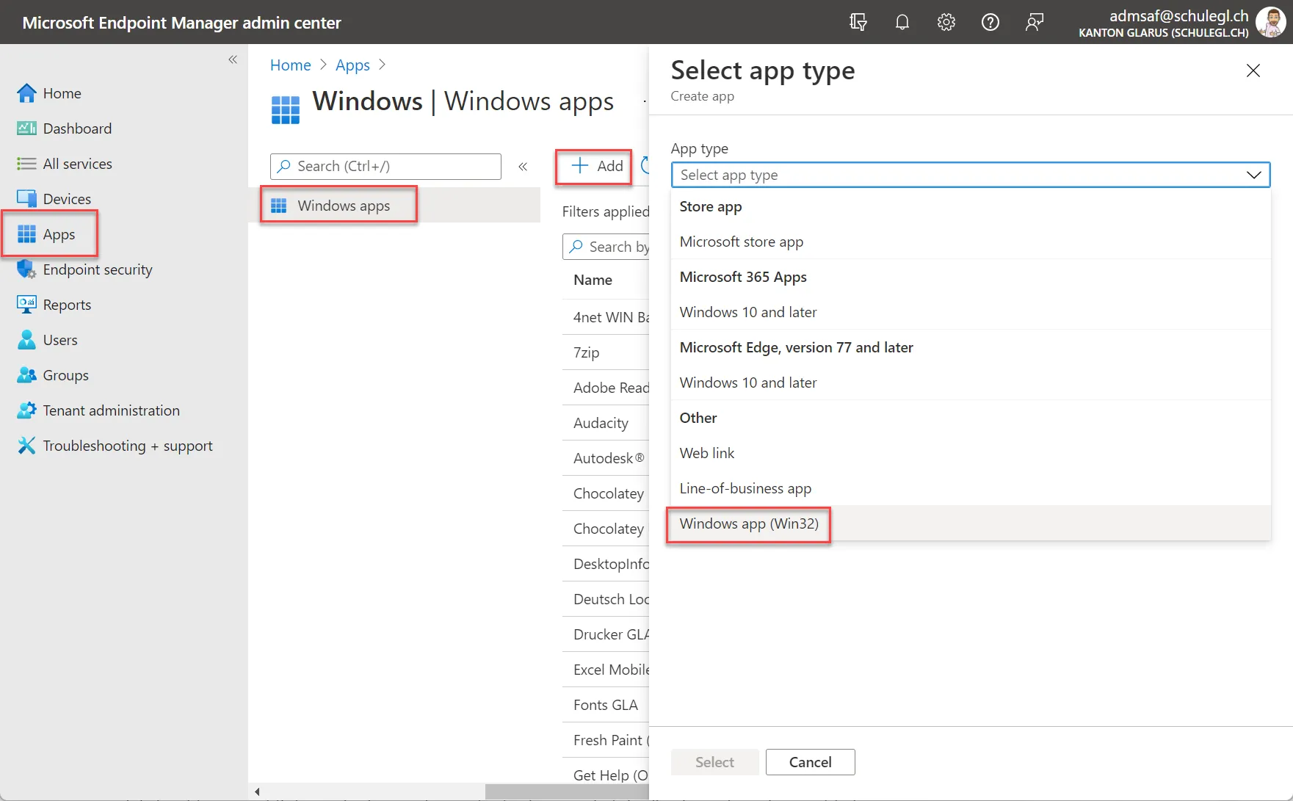This screenshot has width=1293, height=801.
Task: Choose Microsoft store app option
Action: click(x=971, y=242)
